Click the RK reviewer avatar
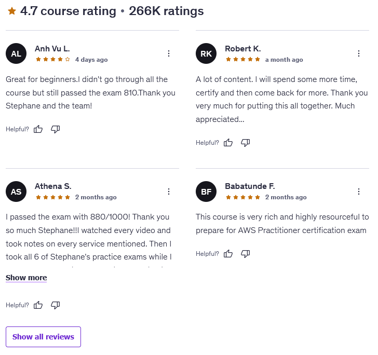 point(206,53)
